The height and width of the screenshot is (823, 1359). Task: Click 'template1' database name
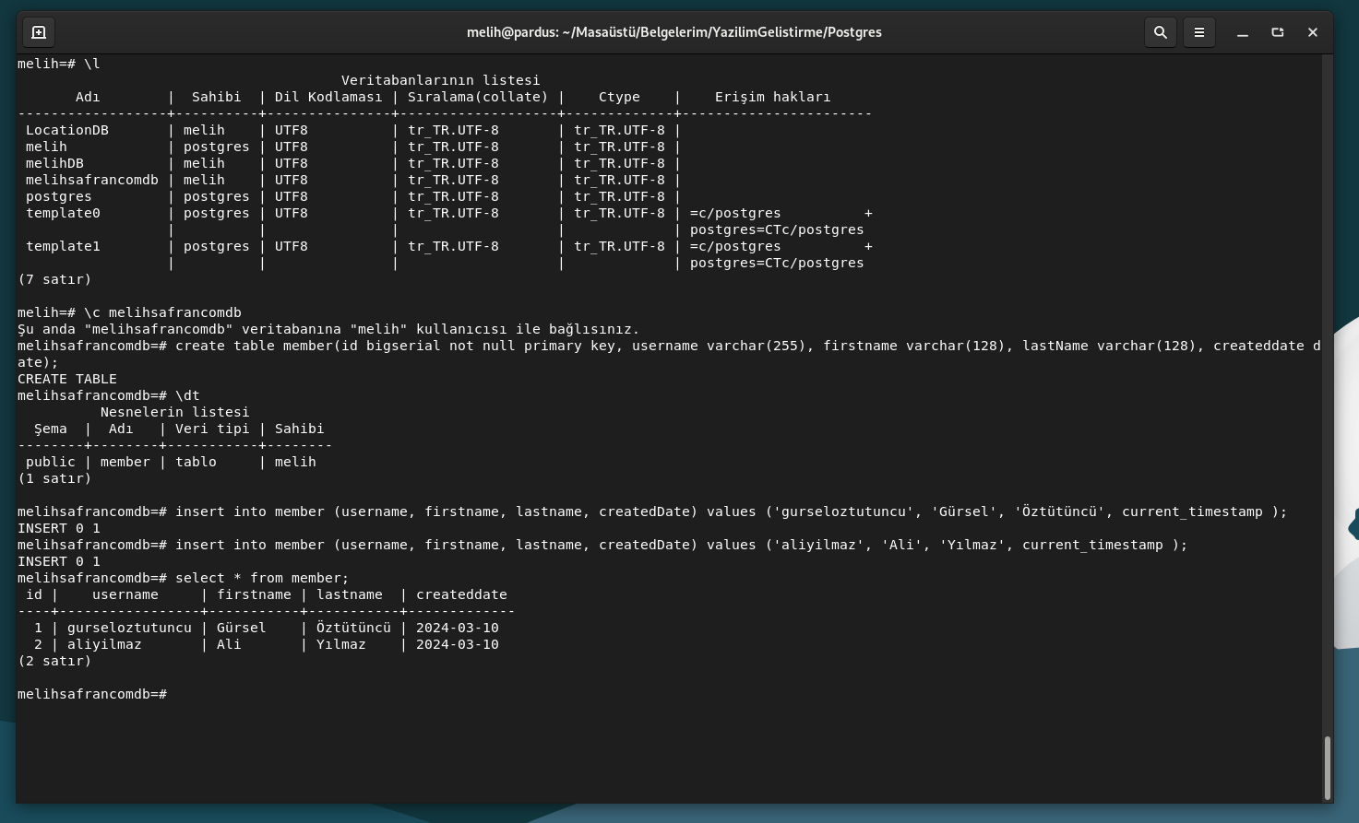point(63,246)
